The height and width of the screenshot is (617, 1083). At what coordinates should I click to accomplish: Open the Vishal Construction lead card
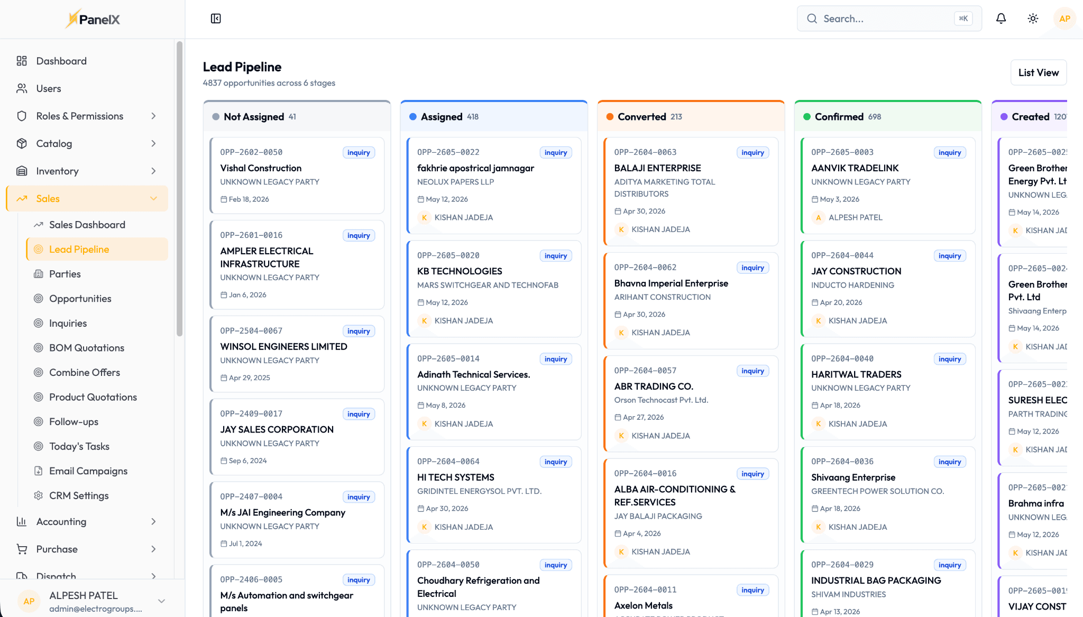click(x=297, y=176)
